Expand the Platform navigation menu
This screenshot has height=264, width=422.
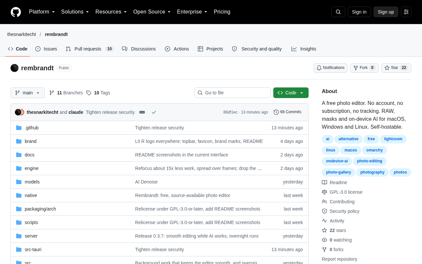pyautogui.click(x=42, y=12)
